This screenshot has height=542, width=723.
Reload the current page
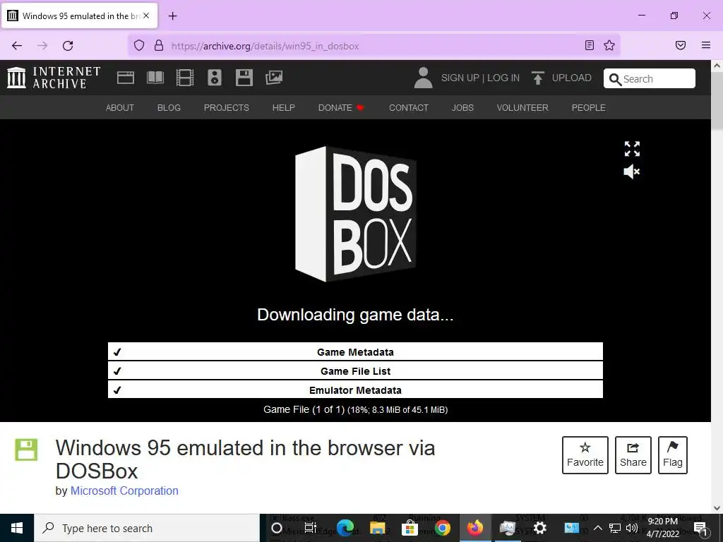68,46
